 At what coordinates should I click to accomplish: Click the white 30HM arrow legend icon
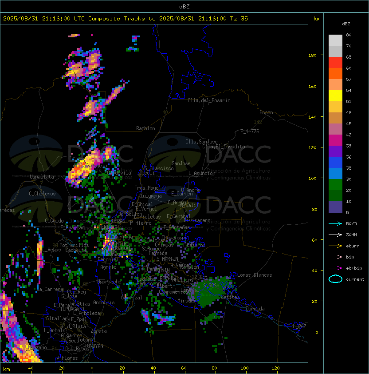(x=335, y=235)
